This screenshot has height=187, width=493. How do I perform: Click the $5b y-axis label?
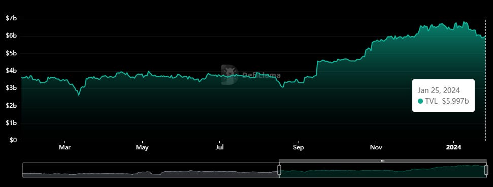[11, 53]
